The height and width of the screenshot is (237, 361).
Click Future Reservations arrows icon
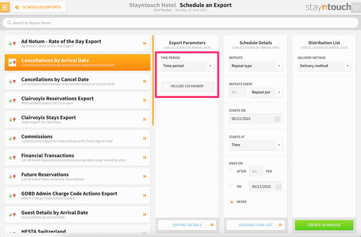coord(13,177)
